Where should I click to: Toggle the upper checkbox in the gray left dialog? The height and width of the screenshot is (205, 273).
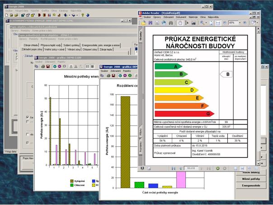point(27,118)
